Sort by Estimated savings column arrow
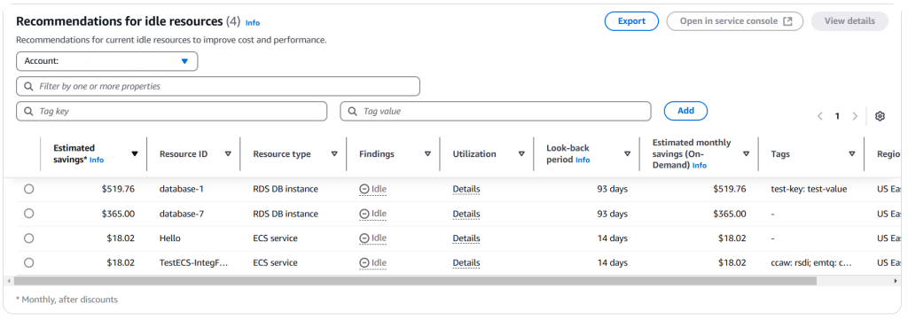The height and width of the screenshot is (320, 908). tap(135, 154)
